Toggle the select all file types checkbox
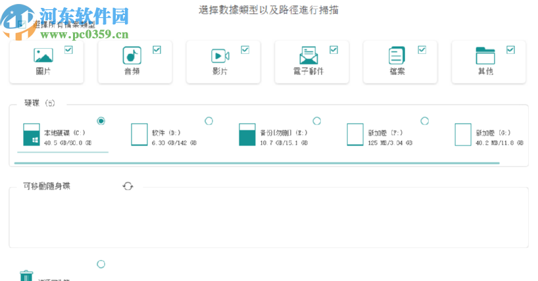Viewport: 538px width, 281px height. tap(22, 24)
